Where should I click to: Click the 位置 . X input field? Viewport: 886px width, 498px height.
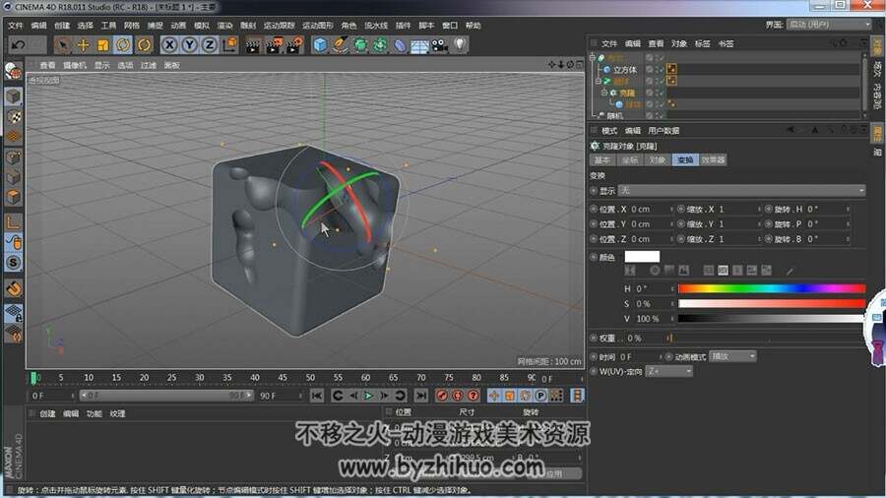point(652,209)
